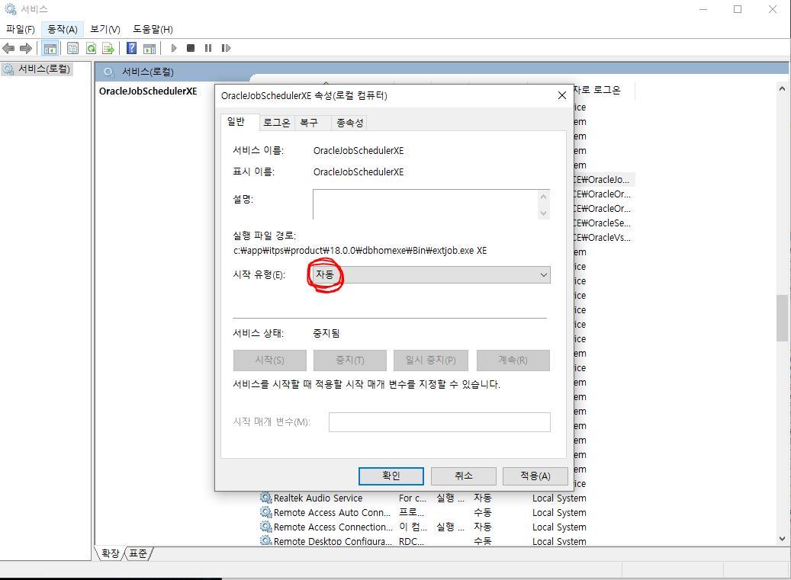Viewport: 791px width, 580px height.
Task: Click the ...OracleJo... logon cell
Action: [603, 179]
